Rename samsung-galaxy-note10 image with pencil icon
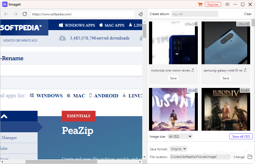 [245, 70]
